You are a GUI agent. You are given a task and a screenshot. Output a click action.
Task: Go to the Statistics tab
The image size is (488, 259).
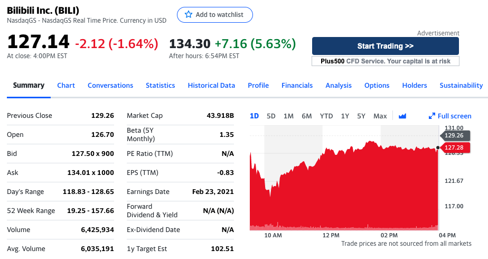tap(160, 85)
